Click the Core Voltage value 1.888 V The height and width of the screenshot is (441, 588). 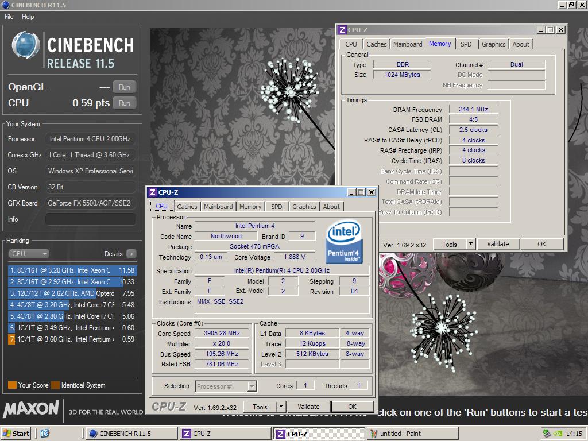295,257
